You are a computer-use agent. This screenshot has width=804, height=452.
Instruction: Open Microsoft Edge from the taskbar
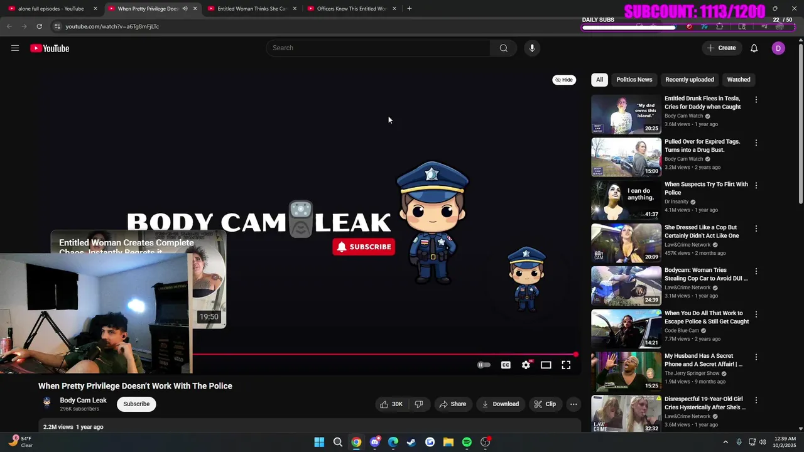393,442
